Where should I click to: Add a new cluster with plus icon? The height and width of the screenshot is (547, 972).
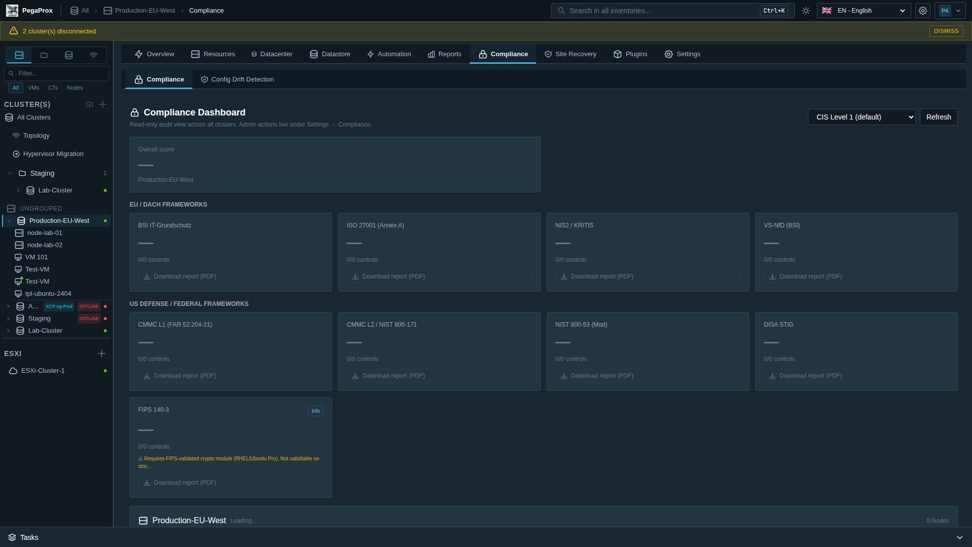(103, 104)
